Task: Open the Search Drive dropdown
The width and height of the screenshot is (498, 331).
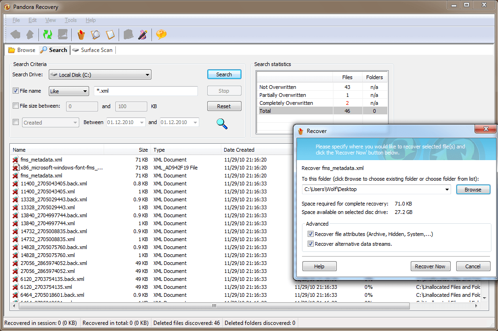Action: [x=147, y=74]
